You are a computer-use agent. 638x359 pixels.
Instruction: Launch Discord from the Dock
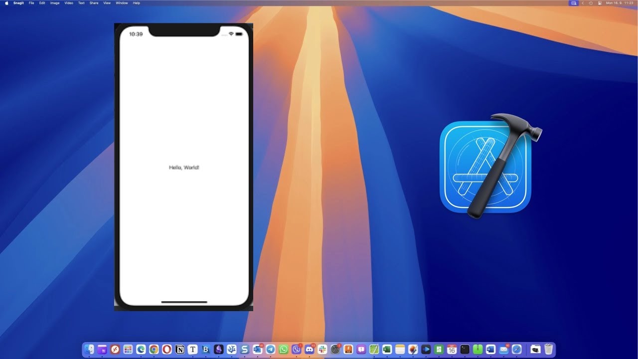[x=310, y=350]
